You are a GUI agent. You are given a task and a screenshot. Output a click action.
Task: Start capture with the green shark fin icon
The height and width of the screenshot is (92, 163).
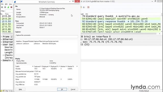8,7
